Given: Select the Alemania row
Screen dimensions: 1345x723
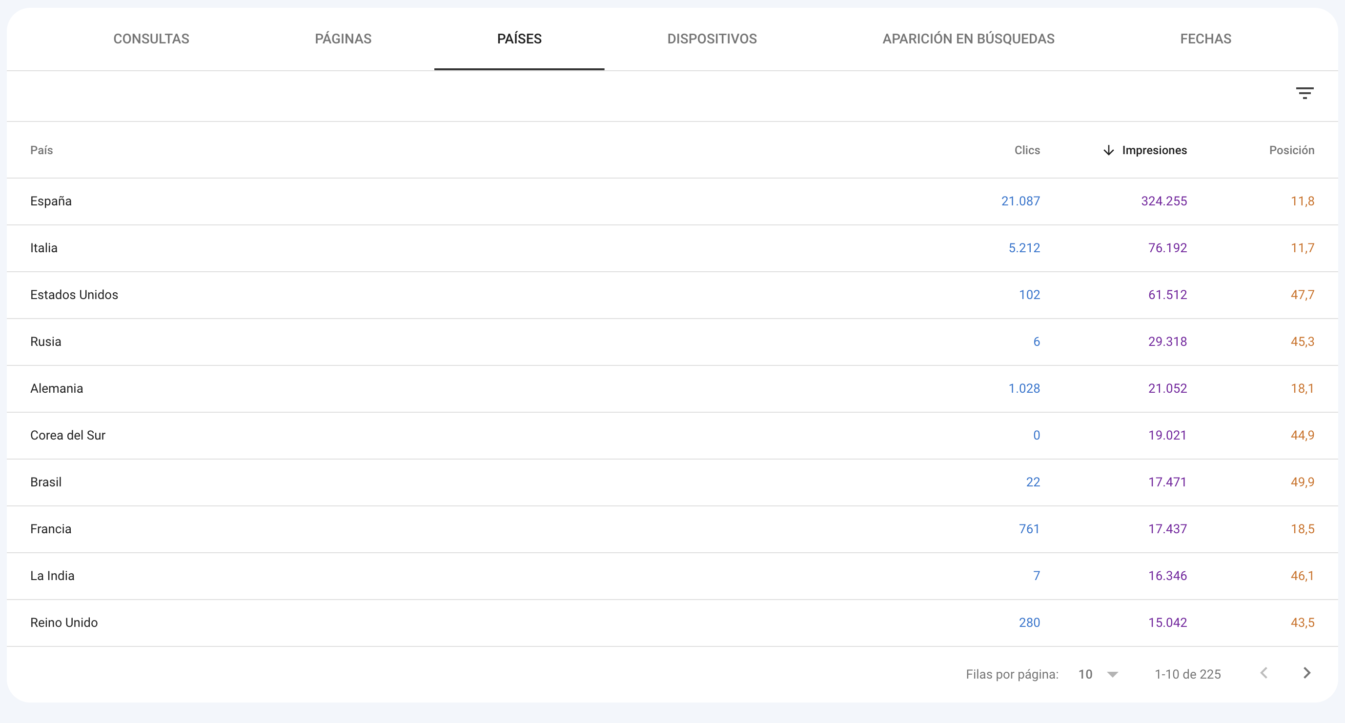Looking at the screenshot, I should tap(672, 389).
